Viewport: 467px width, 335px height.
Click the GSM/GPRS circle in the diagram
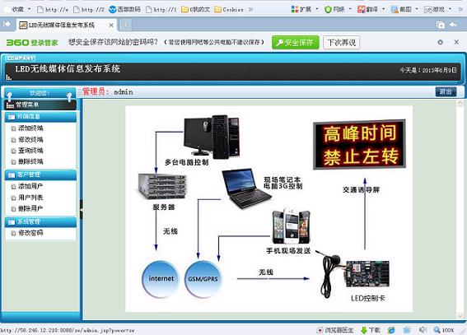(x=203, y=279)
